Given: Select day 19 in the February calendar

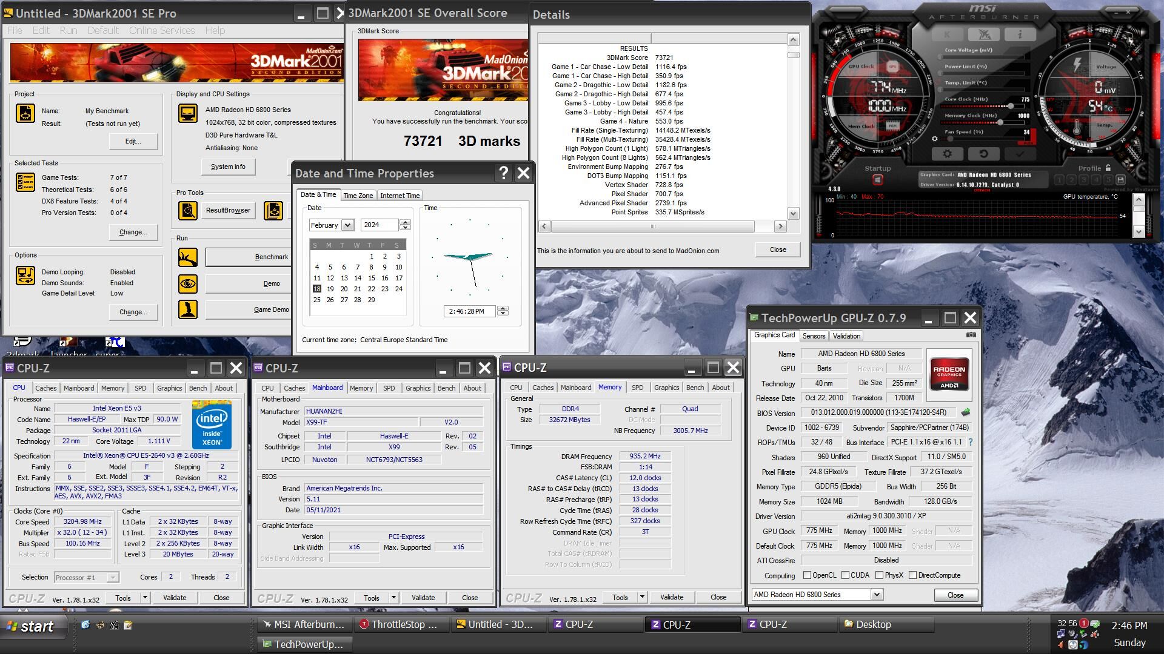Looking at the screenshot, I should pos(330,289).
